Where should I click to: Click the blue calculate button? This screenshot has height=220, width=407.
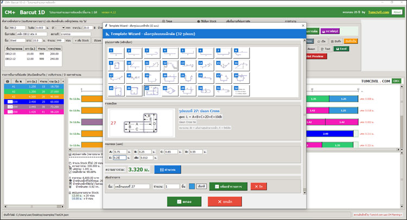point(168,170)
